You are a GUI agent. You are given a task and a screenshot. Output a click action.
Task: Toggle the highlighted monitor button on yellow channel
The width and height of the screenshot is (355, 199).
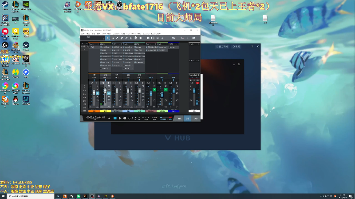[x=109, y=93]
